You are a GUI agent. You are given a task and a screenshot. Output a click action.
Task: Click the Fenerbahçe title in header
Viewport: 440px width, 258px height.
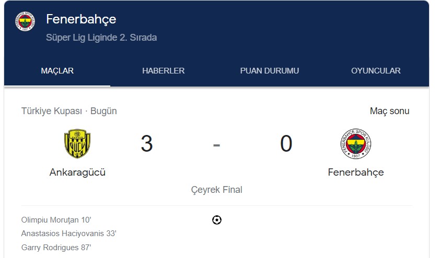coord(81,19)
